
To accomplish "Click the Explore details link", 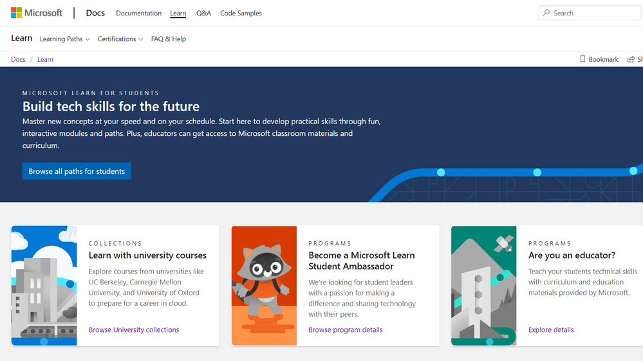I will [x=551, y=329].
